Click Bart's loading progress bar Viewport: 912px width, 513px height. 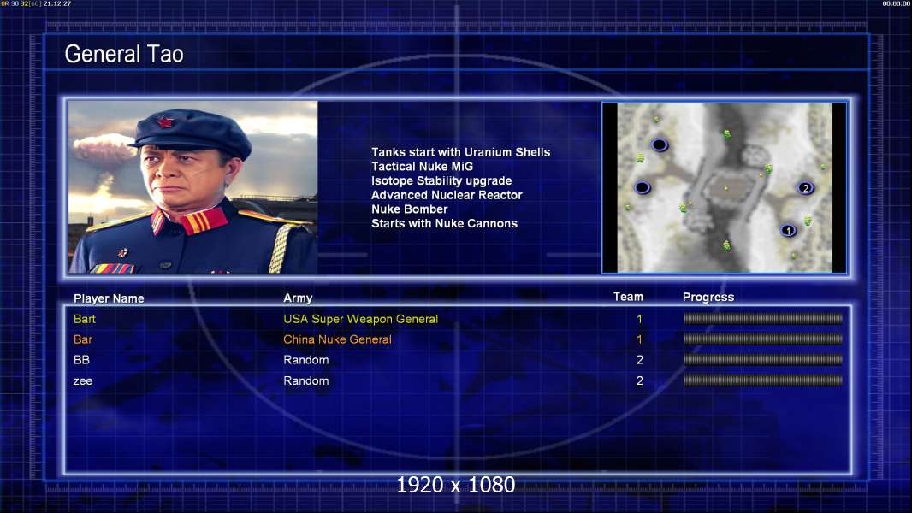[x=763, y=318]
